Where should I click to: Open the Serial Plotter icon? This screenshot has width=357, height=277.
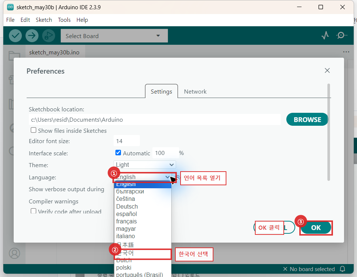click(x=325, y=35)
